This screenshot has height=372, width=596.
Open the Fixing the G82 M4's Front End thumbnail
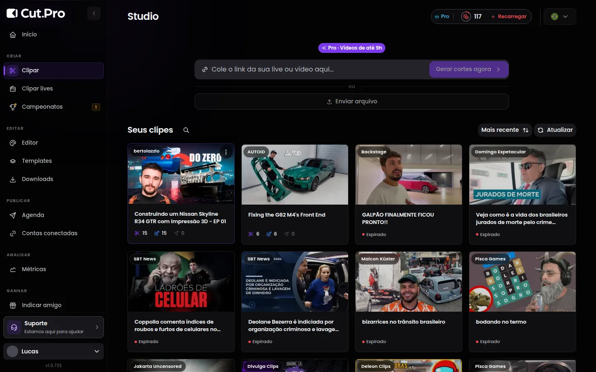pos(295,174)
